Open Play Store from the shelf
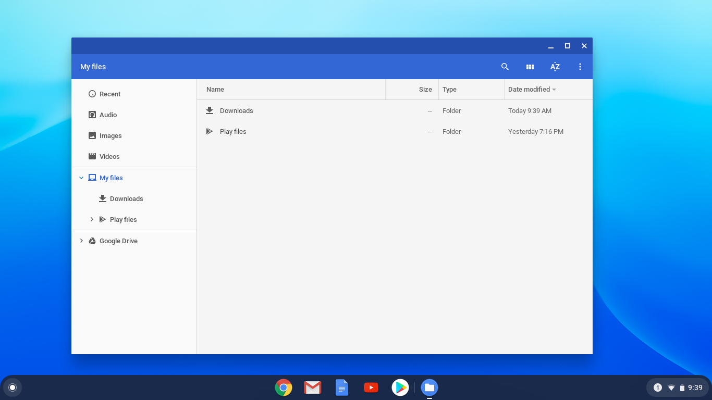The height and width of the screenshot is (400, 712). (400, 387)
